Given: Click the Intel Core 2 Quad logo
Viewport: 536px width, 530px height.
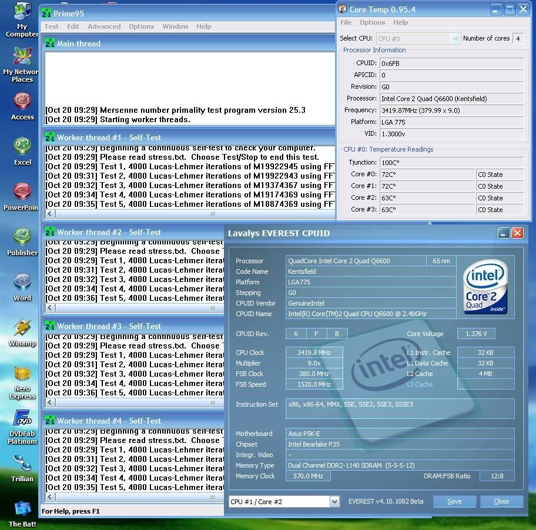Looking at the screenshot, I should 485,286.
